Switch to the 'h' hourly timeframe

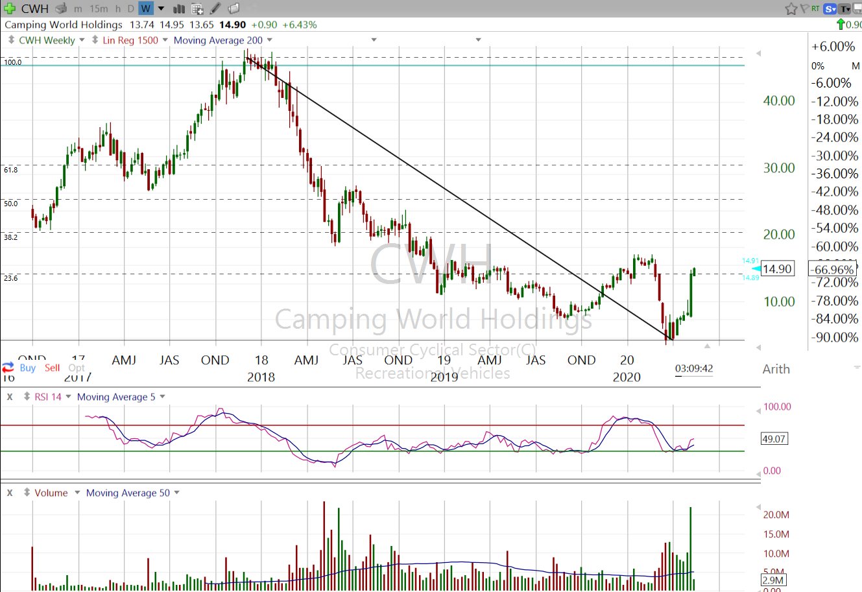click(117, 9)
